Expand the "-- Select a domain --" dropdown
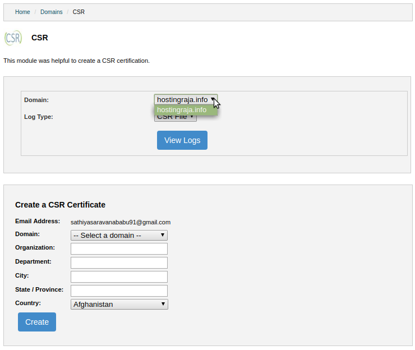This screenshot has height=350, width=415. 119,235
